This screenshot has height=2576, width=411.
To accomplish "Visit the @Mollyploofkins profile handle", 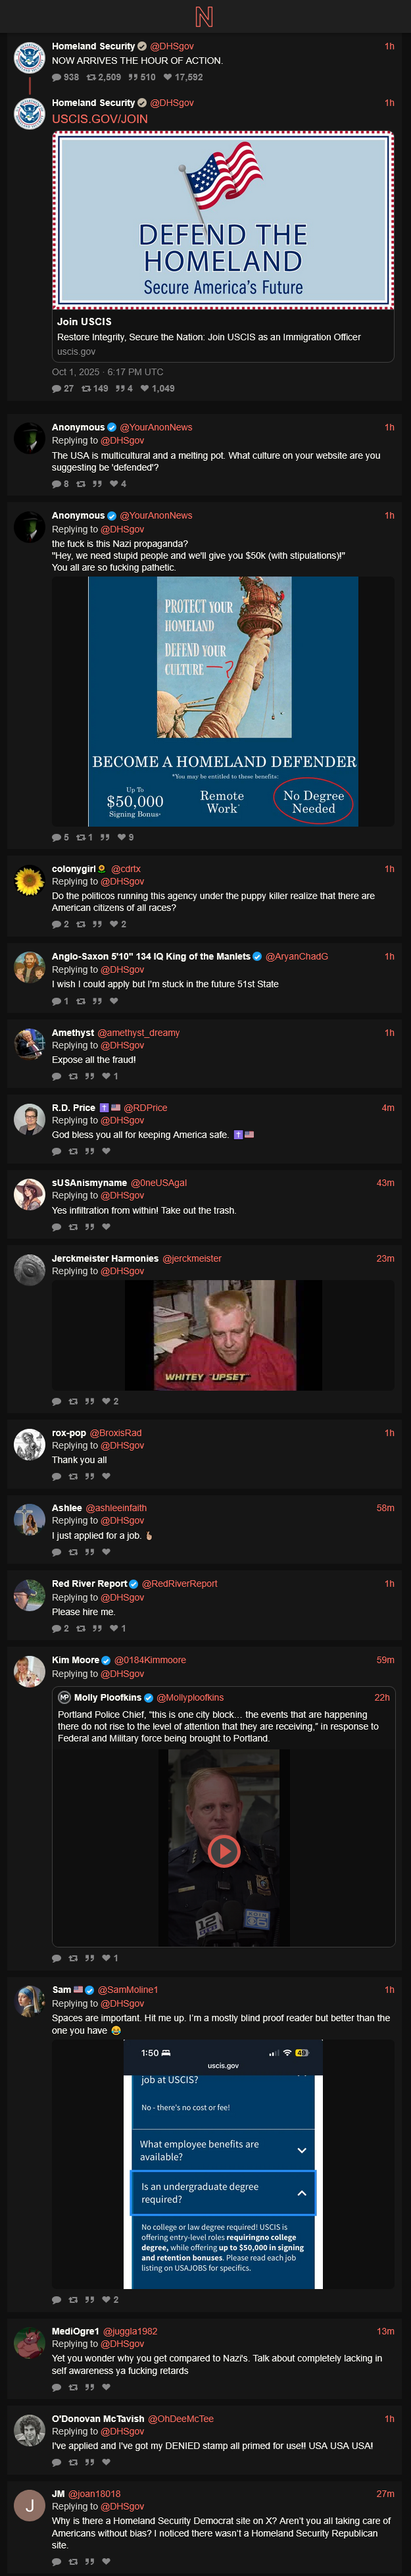I will pyautogui.click(x=190, y=1697).
